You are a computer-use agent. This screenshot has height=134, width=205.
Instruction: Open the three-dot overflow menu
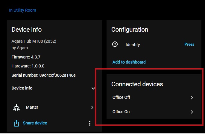(x=89, y=123)
